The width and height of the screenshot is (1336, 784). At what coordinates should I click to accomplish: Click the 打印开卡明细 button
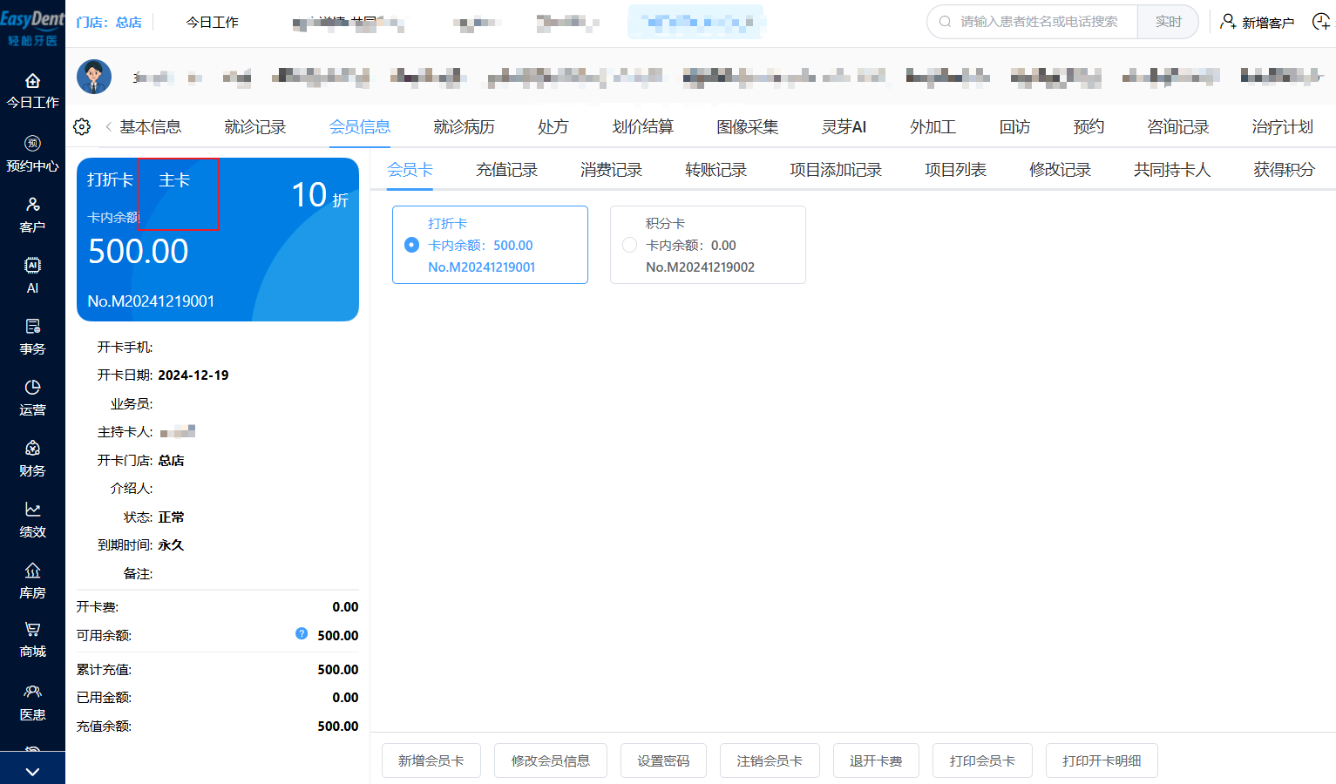click(1102, 760)
